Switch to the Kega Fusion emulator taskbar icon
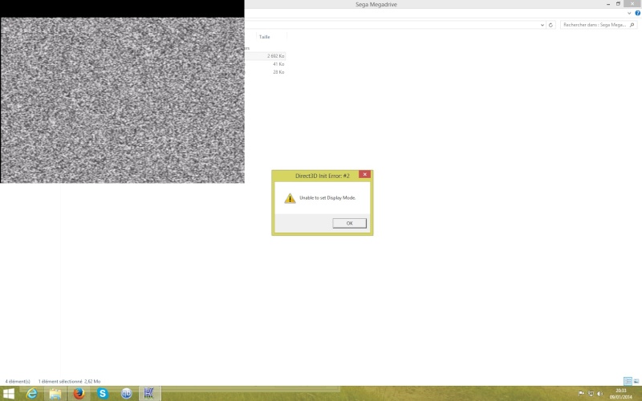Screen dimensions: 642x401 (149, 394)
